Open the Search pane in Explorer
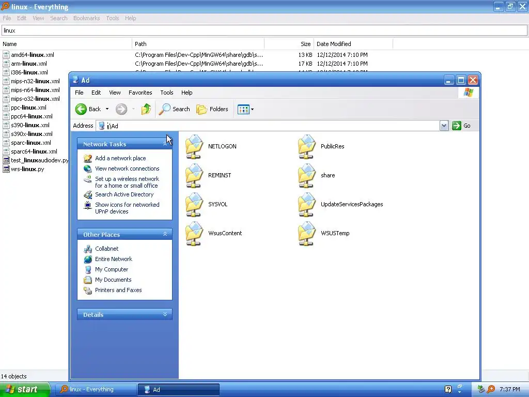Screen dimensions: 529x397 pyautogui.click(x=175, y=109)
